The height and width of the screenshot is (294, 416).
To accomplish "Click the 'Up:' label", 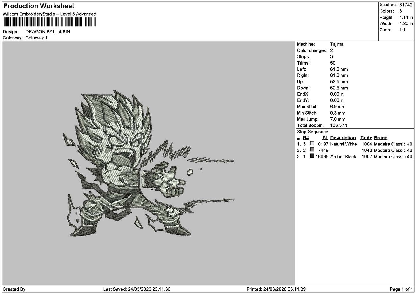I will coord(300,82).
